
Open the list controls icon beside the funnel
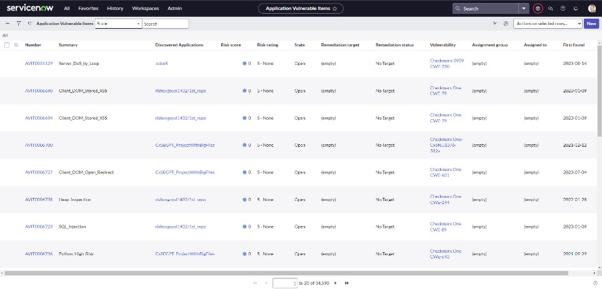(x=29, y=23)
